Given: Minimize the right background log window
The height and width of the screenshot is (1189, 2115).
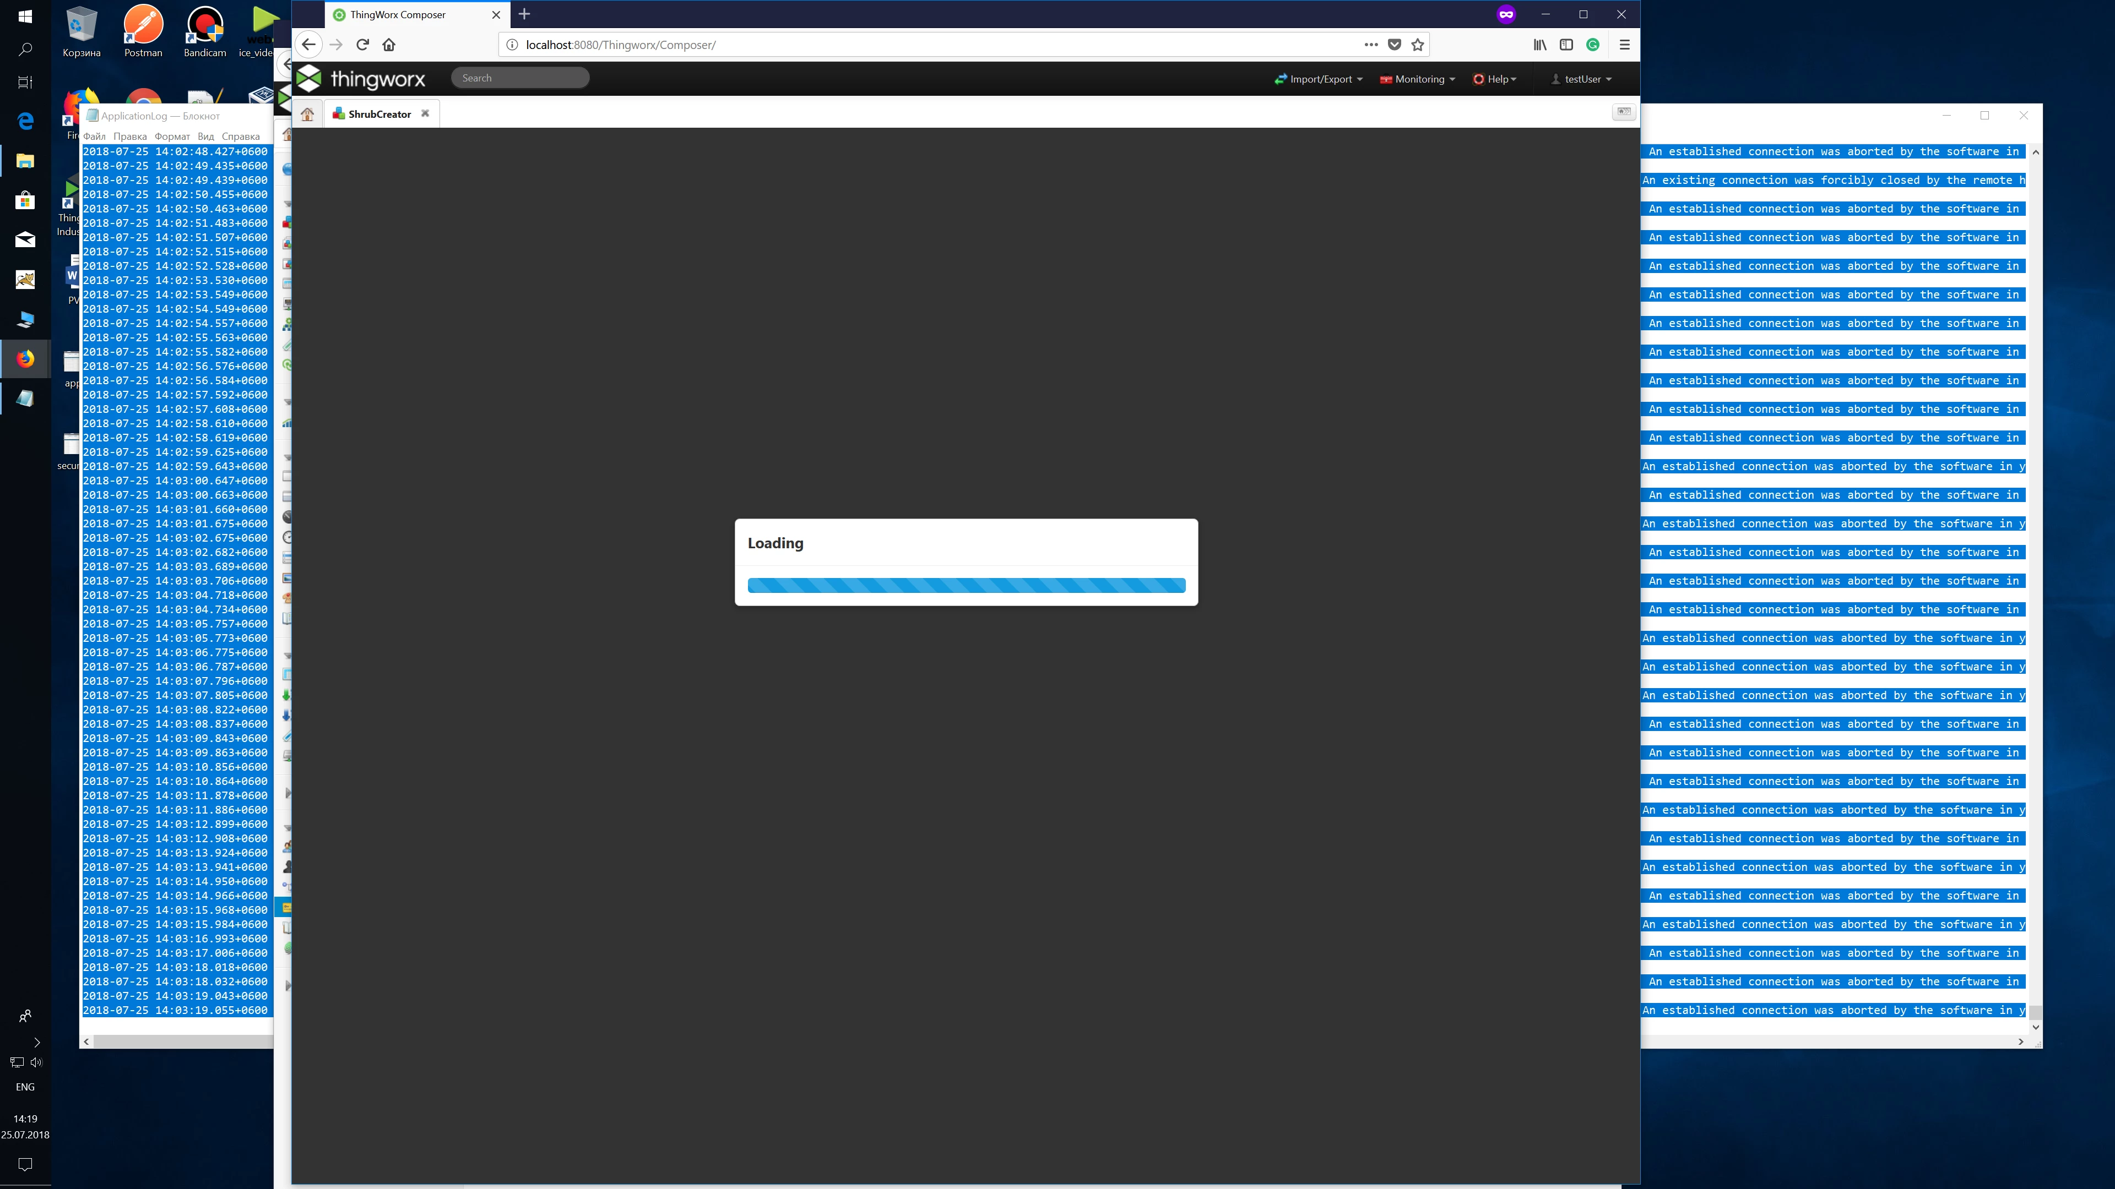Looking at the screenshot, I should click(1946, 116).
